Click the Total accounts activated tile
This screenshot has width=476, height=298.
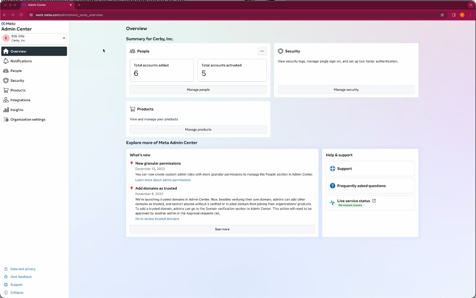click(x=232, y=70)
